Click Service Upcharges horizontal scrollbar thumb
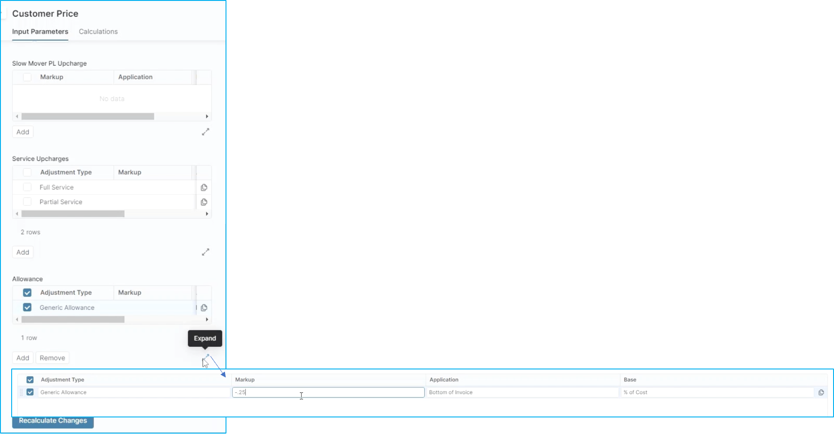This screenshot has width=834, height=434. [x=73, y=214]
